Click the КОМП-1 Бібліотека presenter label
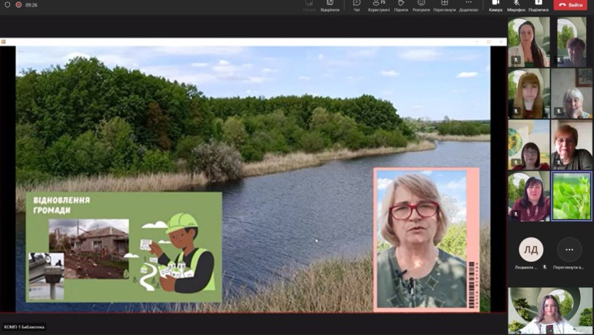This screenshot has width=594, height=335. coord(24,327)
